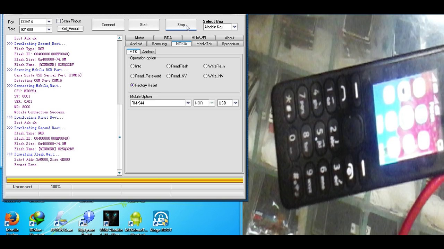Open the Rate 921600 dropdown
Viewport: 444px width, 249px height.
pyautogui.click(x=49, y=29)
